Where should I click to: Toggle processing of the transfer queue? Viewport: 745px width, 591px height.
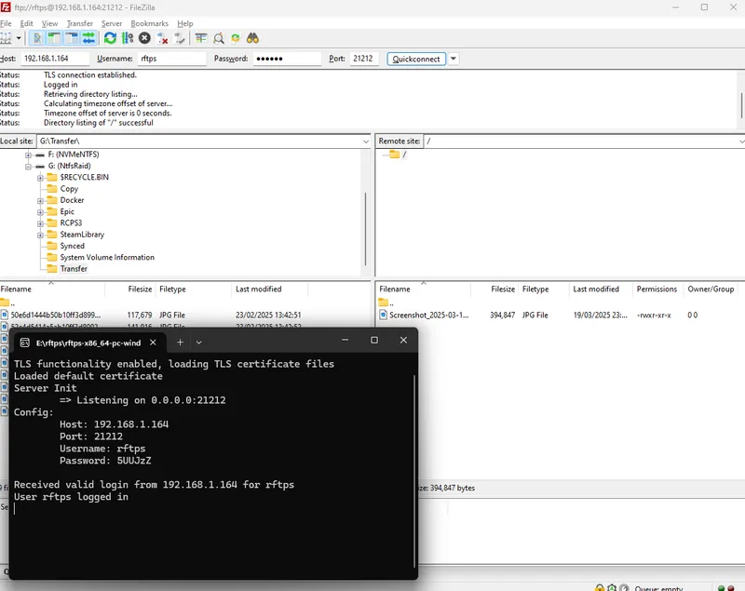(x=127, y=38)
